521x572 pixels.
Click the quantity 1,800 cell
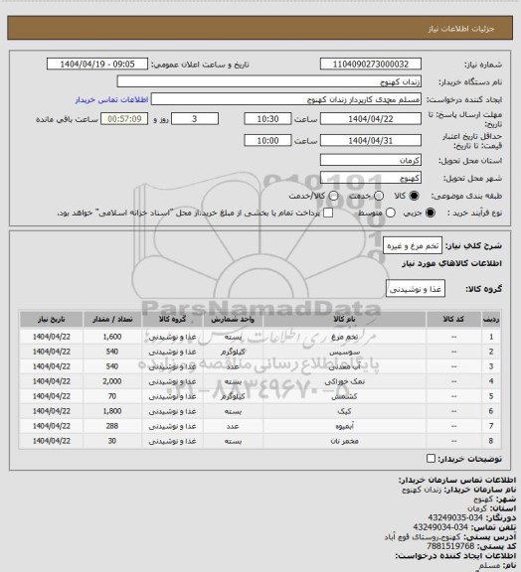[112, 411]
